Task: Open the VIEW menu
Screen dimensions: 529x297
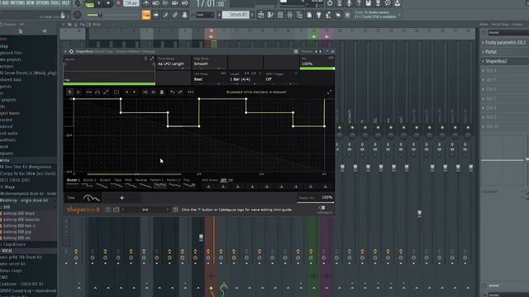Action: 30,2
